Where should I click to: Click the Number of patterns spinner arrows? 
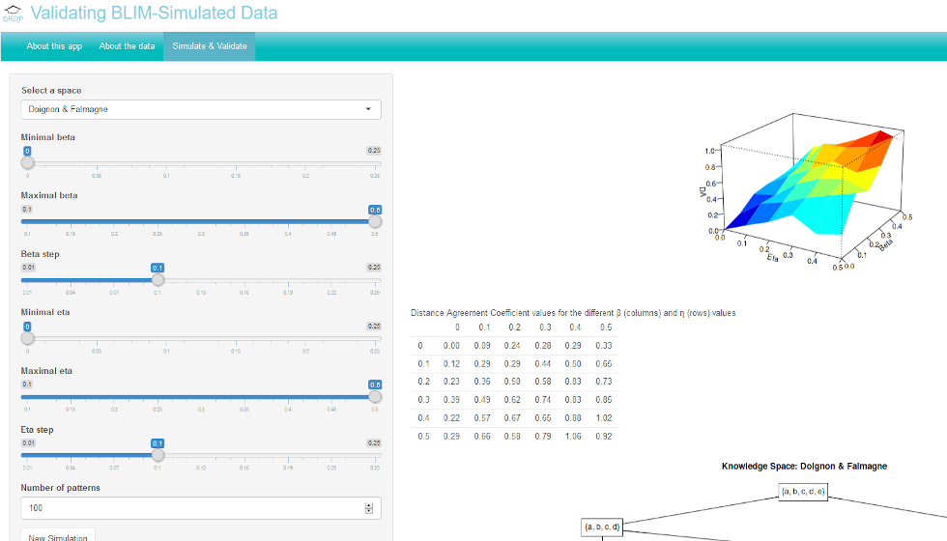tap(369, 508)
